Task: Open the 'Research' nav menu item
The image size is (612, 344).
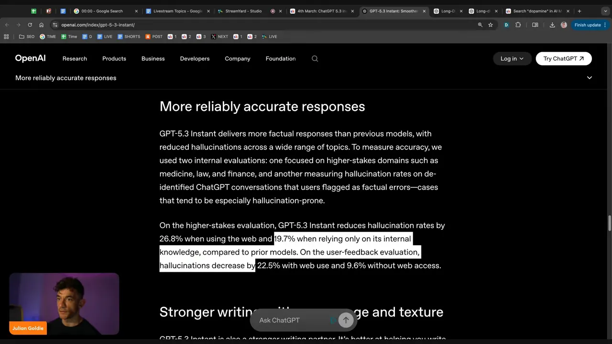Action: (x=75, y=59)
